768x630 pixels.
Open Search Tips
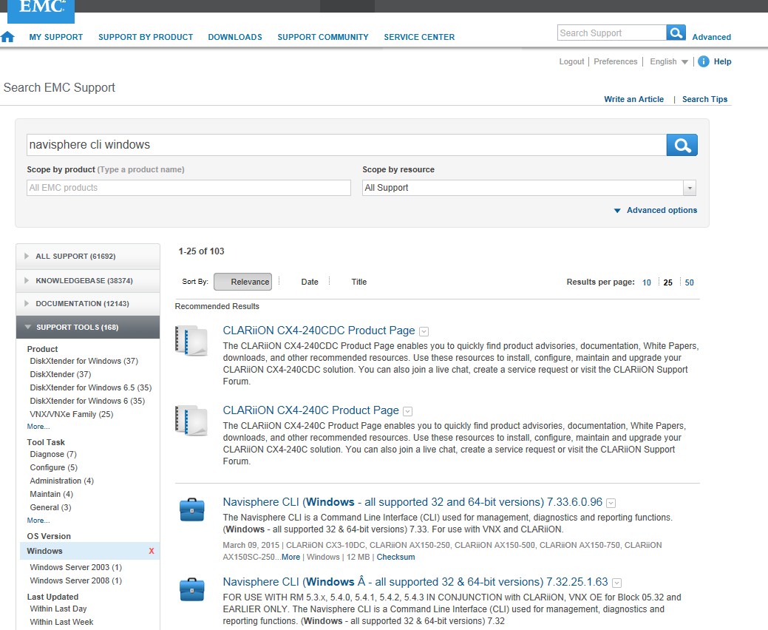pos(705,99)
